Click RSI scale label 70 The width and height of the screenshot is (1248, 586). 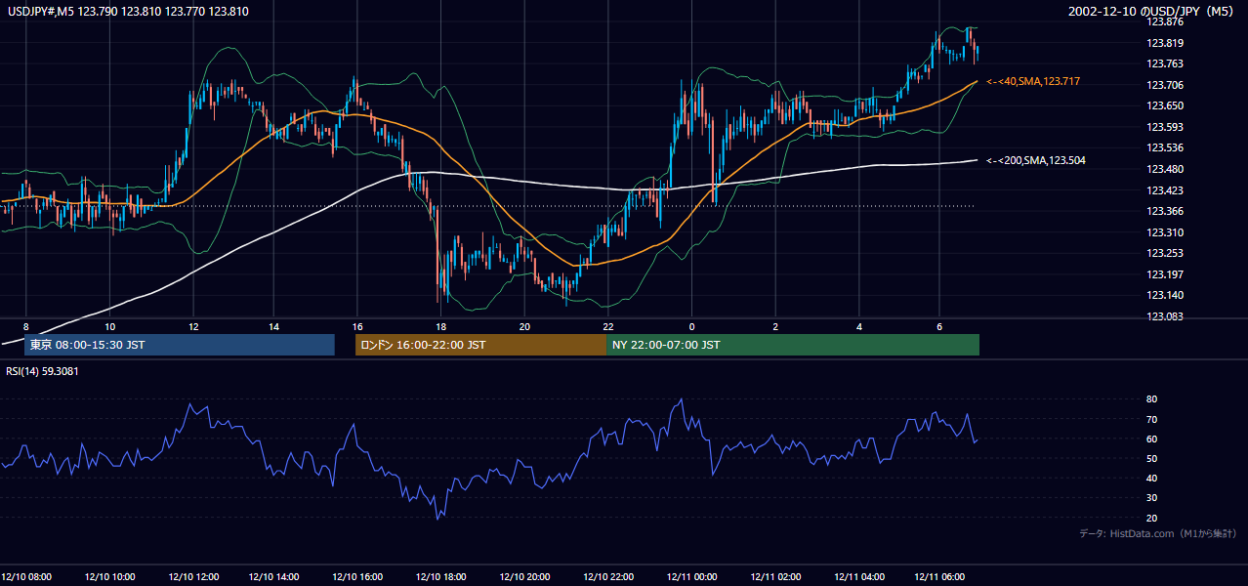pos(1151,419)
